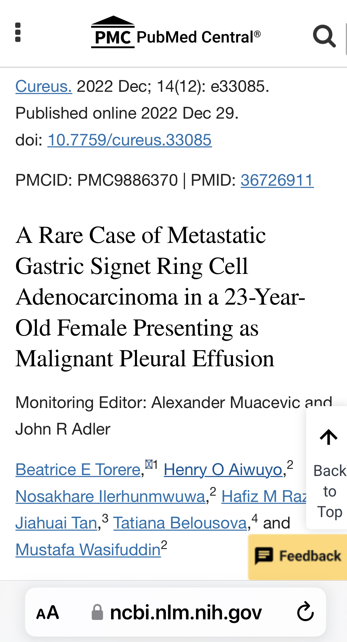Tap the Back to Top arrow
Screen dimensions: 347x642
coord(329,437)
